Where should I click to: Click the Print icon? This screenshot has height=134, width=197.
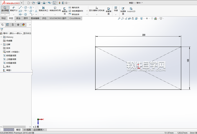pyautogui.click(x=44, y=3)
